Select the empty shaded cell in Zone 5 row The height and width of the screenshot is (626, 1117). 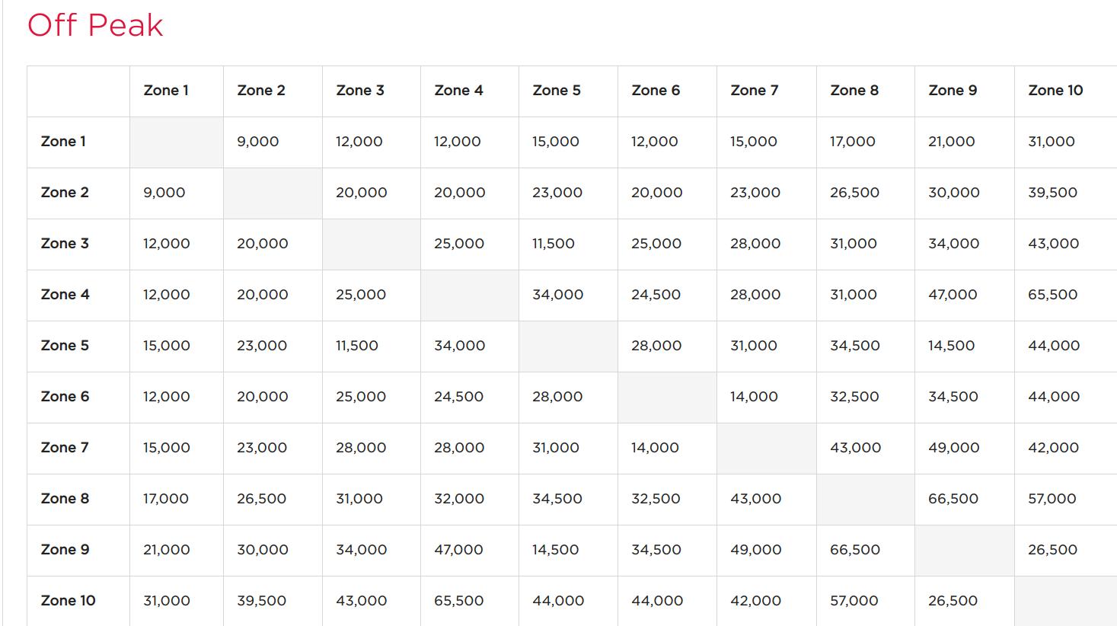568,347
